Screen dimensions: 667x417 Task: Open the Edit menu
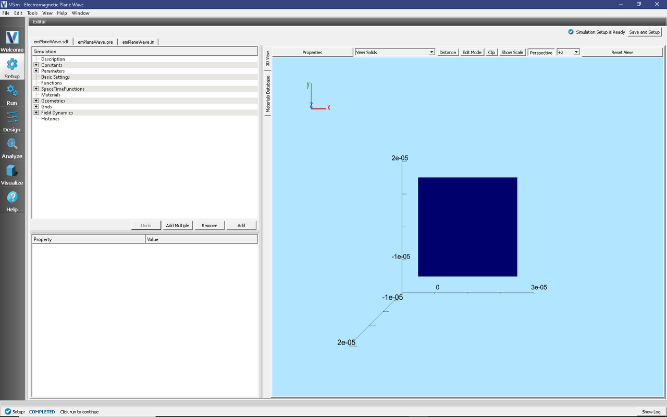point(18,13)
